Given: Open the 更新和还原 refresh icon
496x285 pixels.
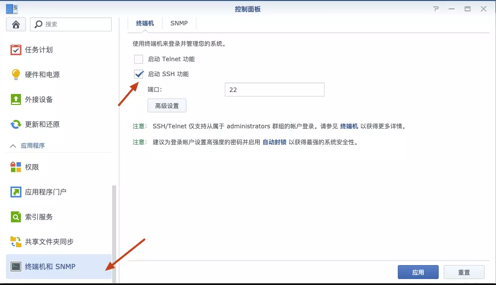Looking at the screenshot, I should [16, 124].
